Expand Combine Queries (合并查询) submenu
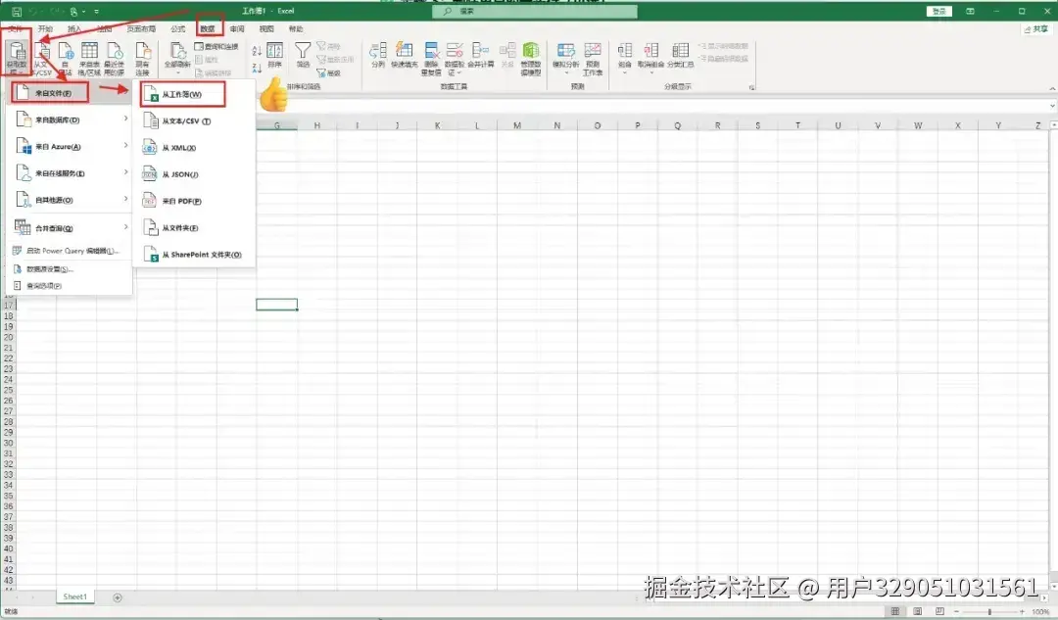The image size is (1058, 620). [x=70, y=228]
